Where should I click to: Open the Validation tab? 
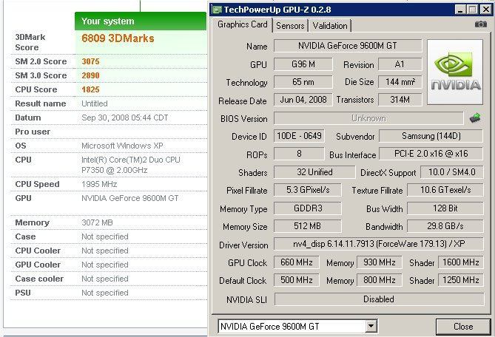[330, 26]
